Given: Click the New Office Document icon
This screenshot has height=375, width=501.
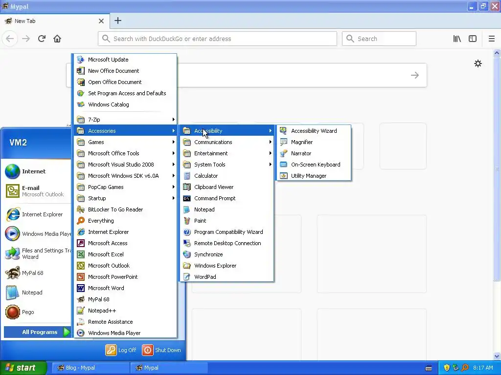Looking at the screenshot, I should [81, 71].
